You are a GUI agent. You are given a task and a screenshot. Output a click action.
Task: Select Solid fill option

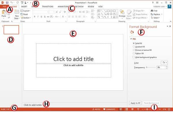pyautogui.click(x=137, y=43)
